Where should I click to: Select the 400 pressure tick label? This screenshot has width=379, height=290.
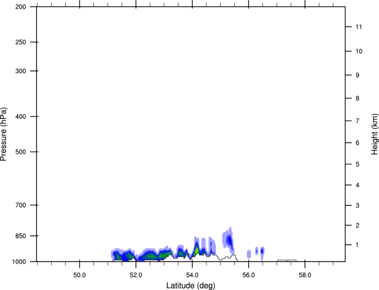21,116
